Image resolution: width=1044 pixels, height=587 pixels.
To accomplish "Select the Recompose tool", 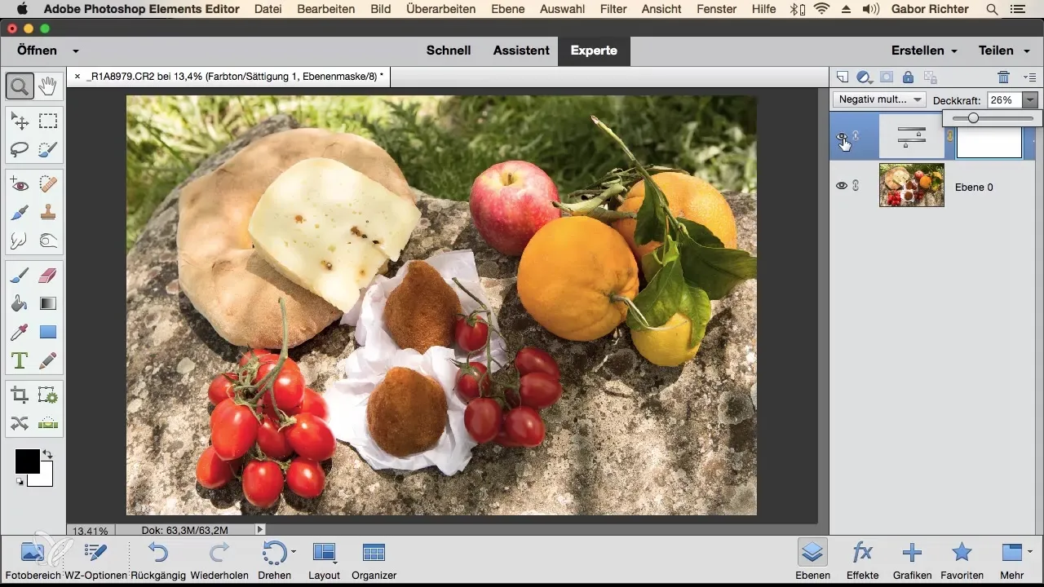I will pyautogui.click(x=47, y=395).
